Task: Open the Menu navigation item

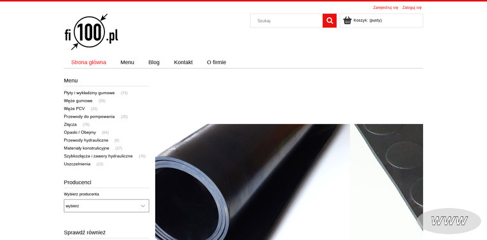Action: (128, 62)
